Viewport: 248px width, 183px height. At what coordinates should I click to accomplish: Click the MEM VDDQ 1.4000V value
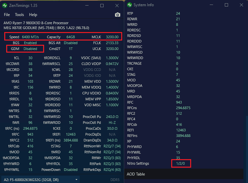pyautogui.click(x=112, y=87)
